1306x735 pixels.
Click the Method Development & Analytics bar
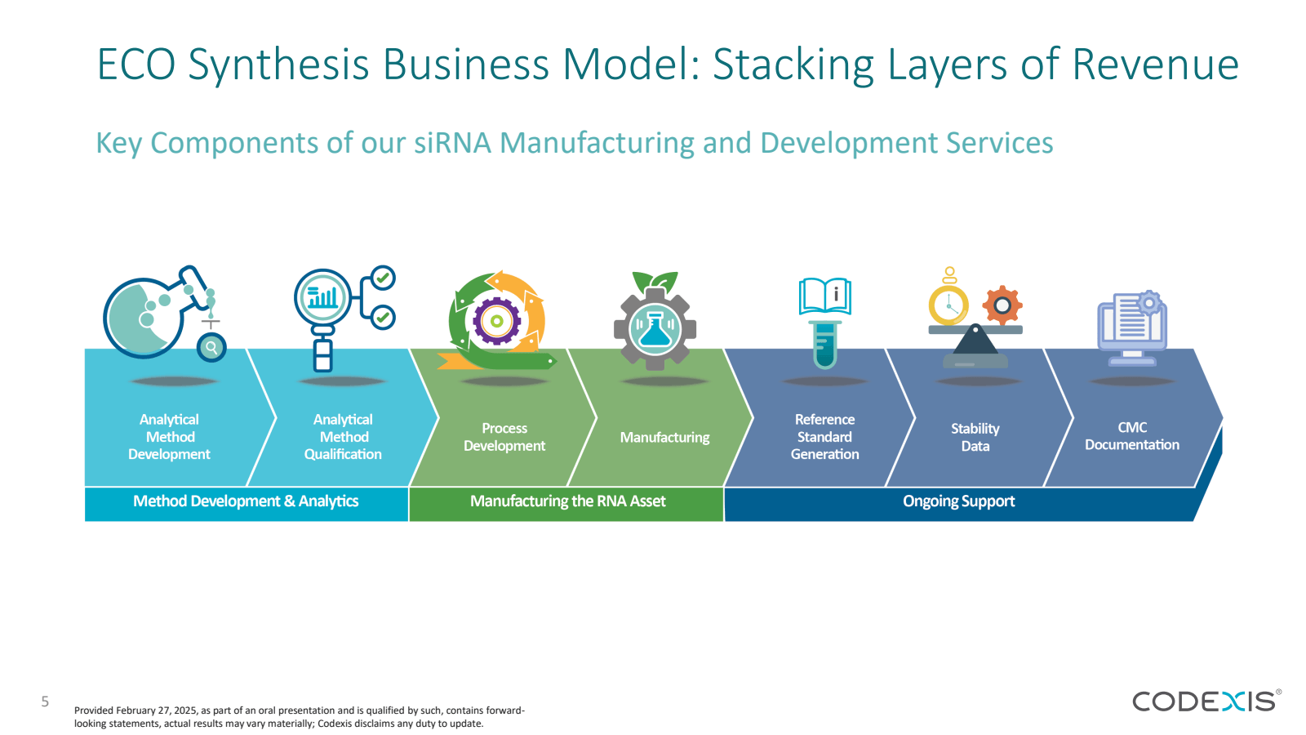pos(247,504)
